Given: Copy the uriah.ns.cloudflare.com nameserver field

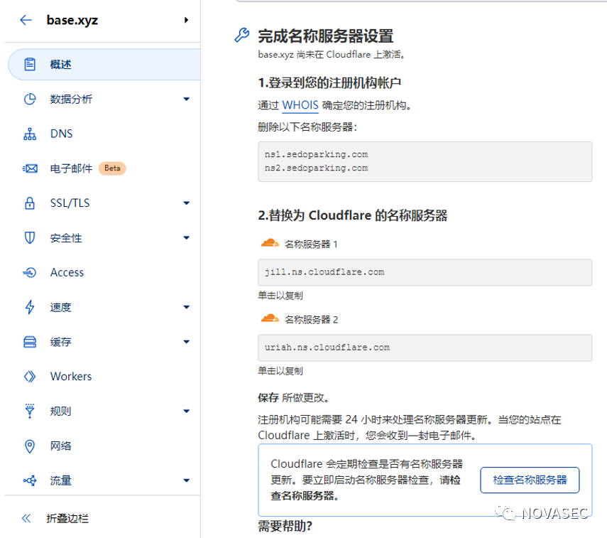Looking at the screenshot, I should pos(425,348).
